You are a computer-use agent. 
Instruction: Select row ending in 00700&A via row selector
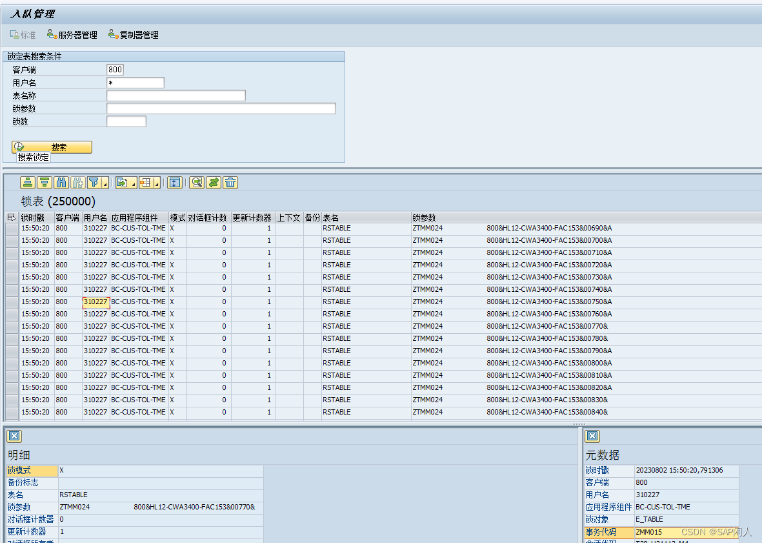pos(12,241)
